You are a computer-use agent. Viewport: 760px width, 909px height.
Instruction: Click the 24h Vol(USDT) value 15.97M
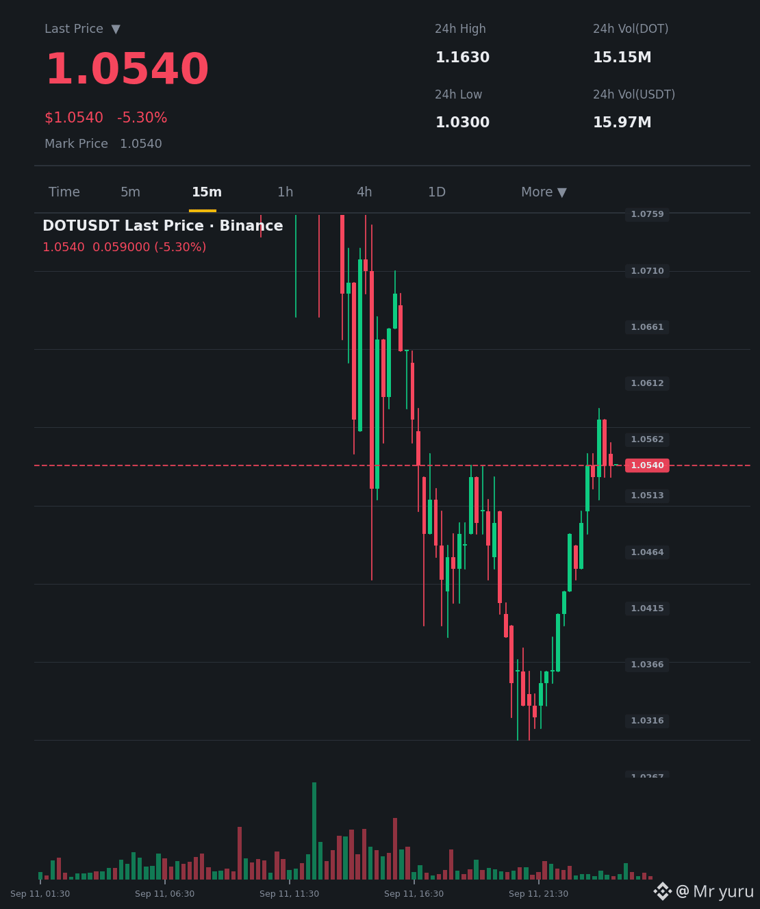coord(622,123)
